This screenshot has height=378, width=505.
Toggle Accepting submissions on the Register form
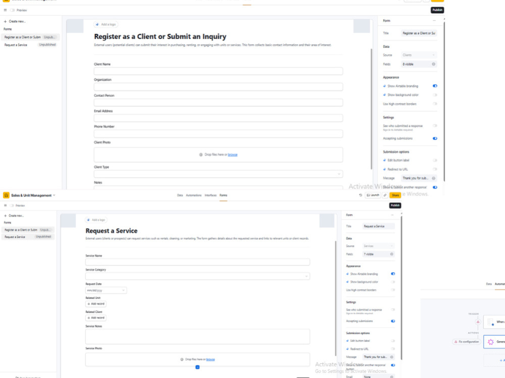point(435,138)
